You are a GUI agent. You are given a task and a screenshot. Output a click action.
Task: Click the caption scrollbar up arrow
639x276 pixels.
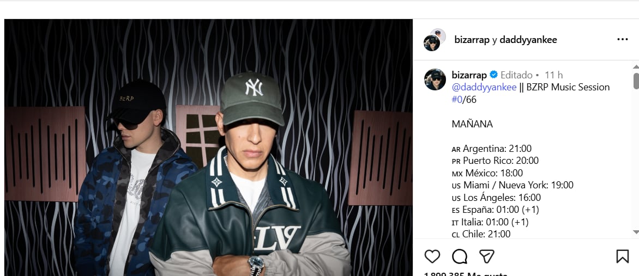[636, 66]
